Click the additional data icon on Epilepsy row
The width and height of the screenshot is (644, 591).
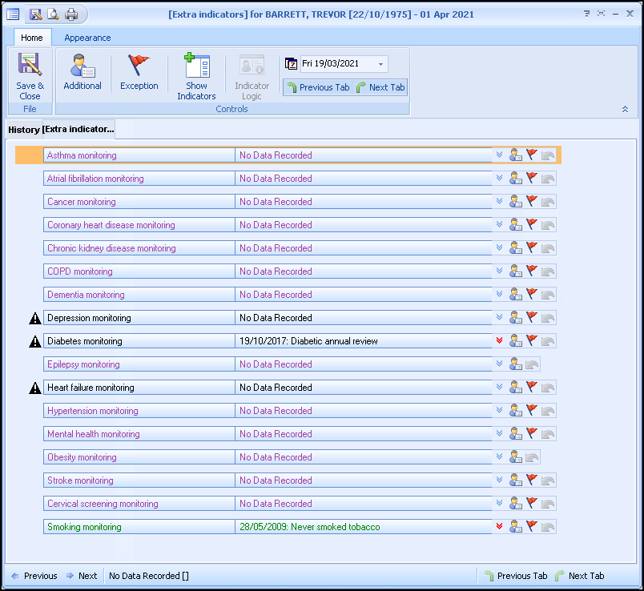pyautogui.click(x=516, y=364)
